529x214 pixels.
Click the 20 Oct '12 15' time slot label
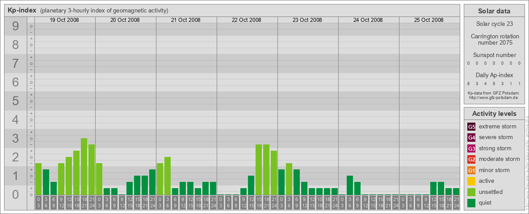[130, 202]
